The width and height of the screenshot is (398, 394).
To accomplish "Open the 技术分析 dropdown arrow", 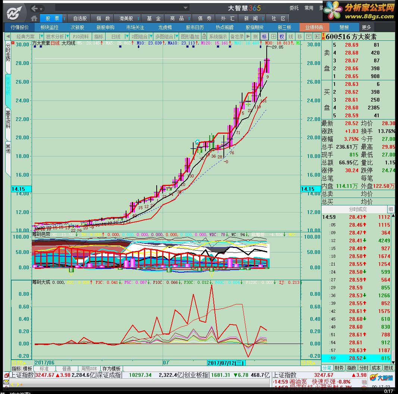I will point(68,37).
